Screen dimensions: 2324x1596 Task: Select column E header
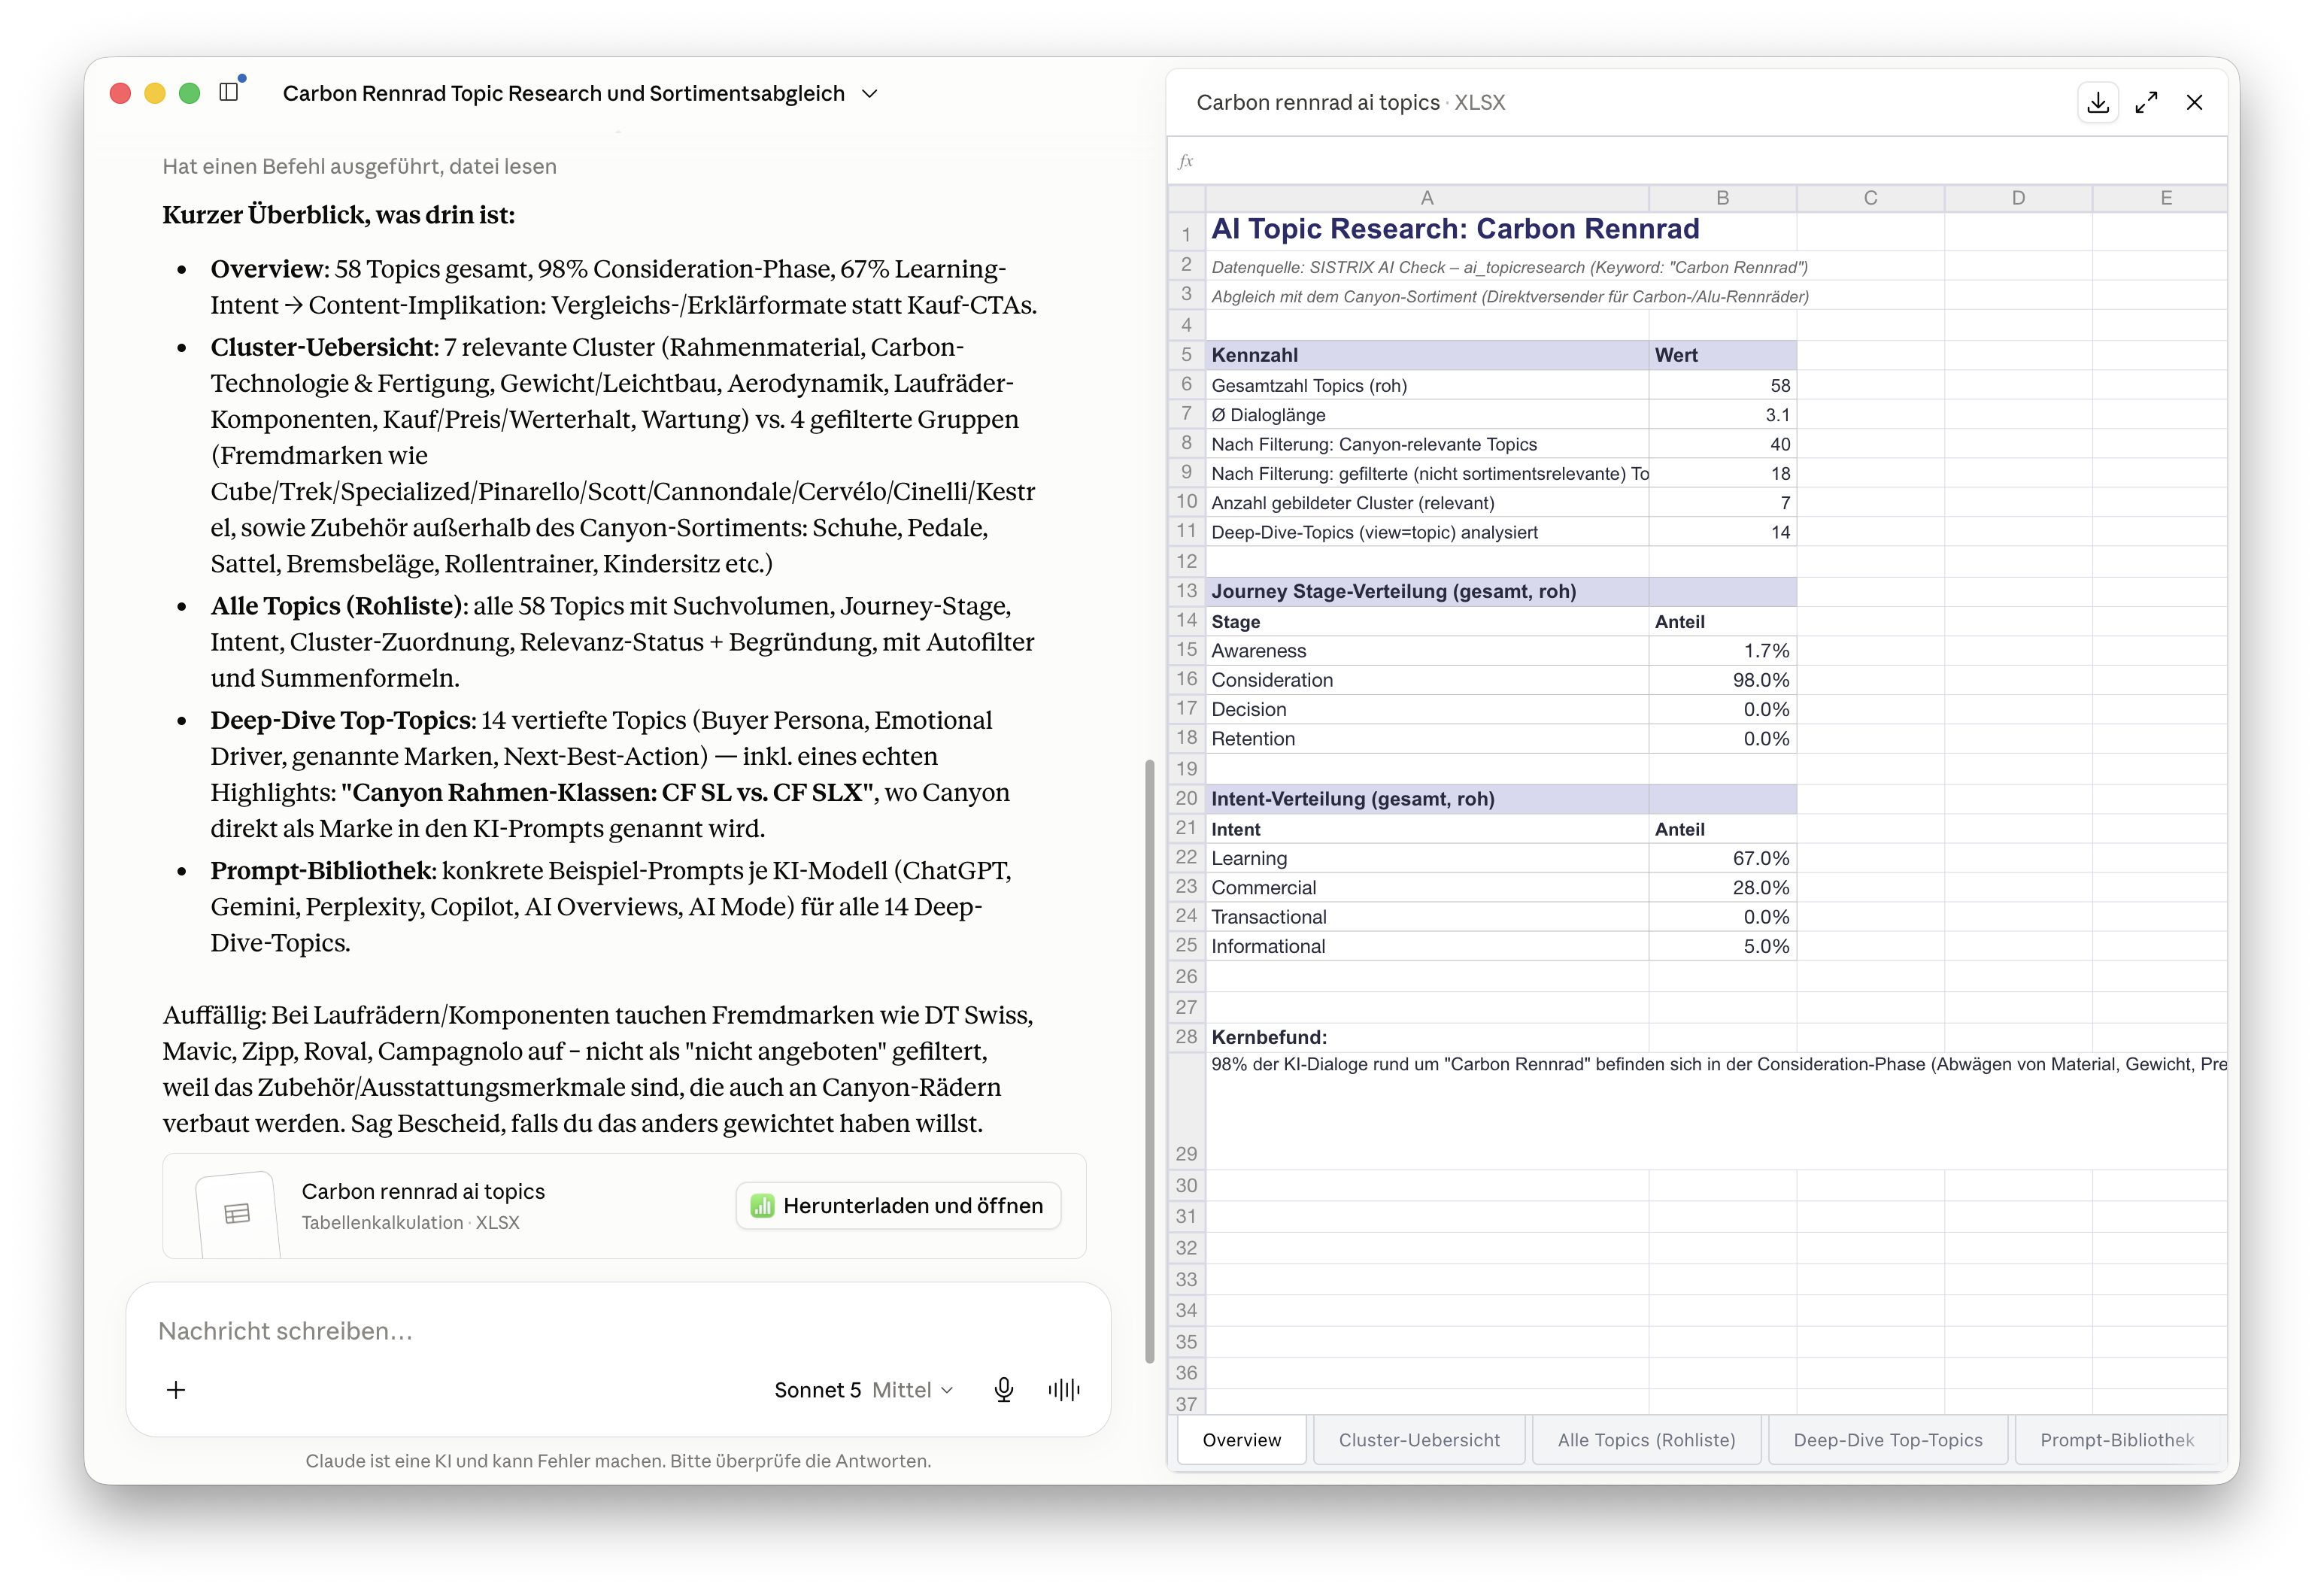tap(2160, 198)
